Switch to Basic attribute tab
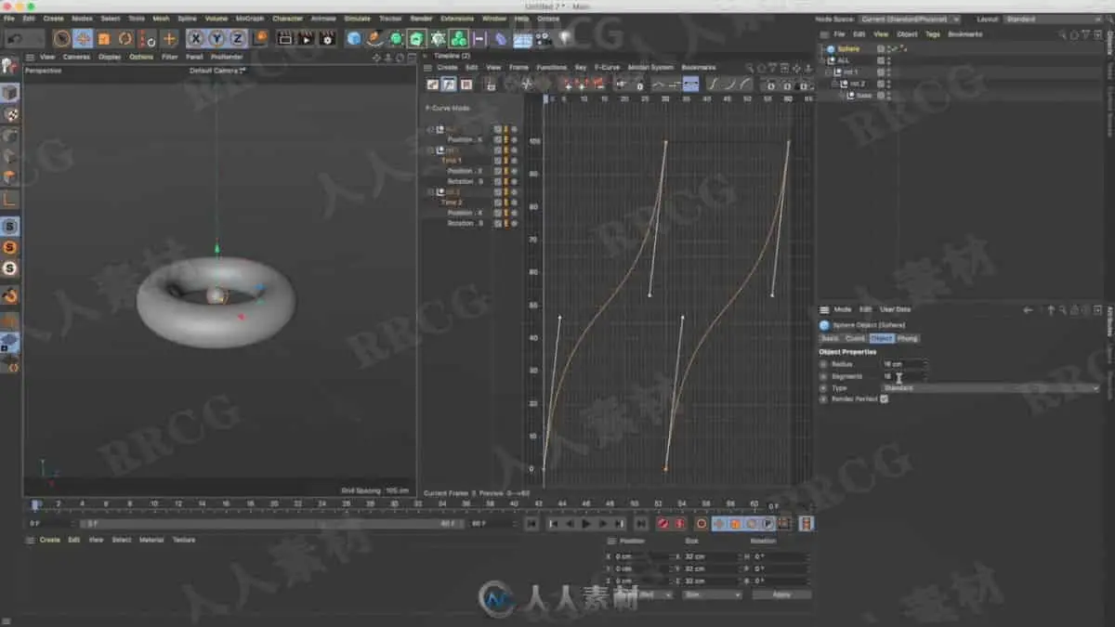The image size is (1115, 627). (x=829, y=338)
